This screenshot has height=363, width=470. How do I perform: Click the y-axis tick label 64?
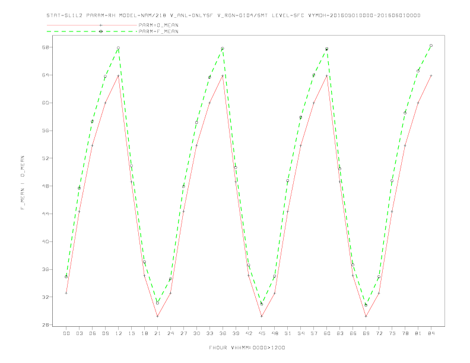[x=45, y=75]
